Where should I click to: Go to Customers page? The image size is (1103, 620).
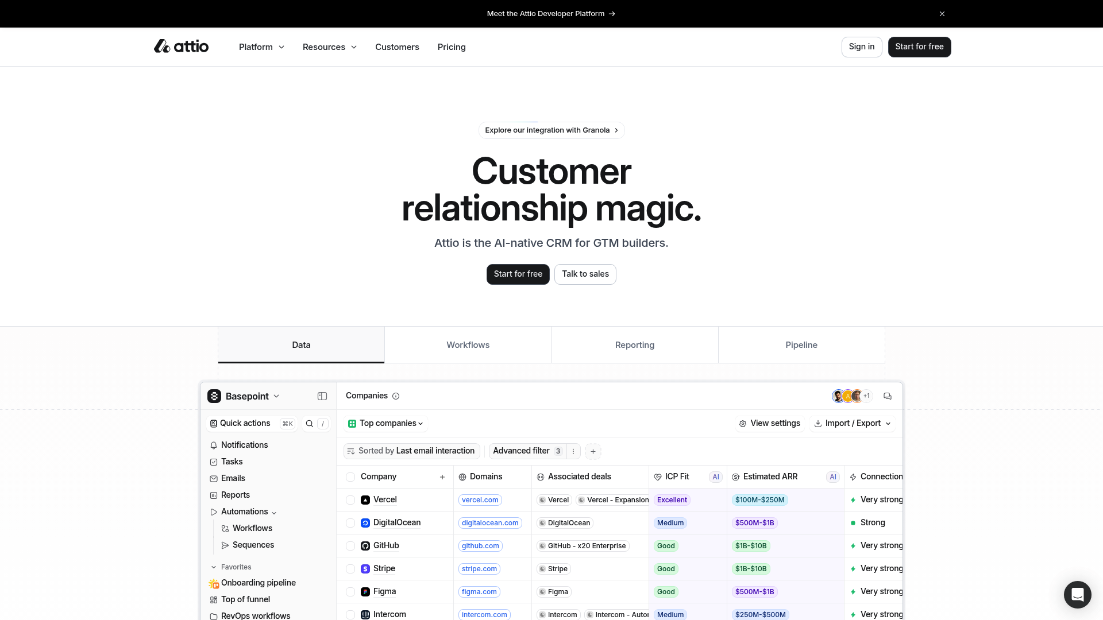(x=397, y=47)
